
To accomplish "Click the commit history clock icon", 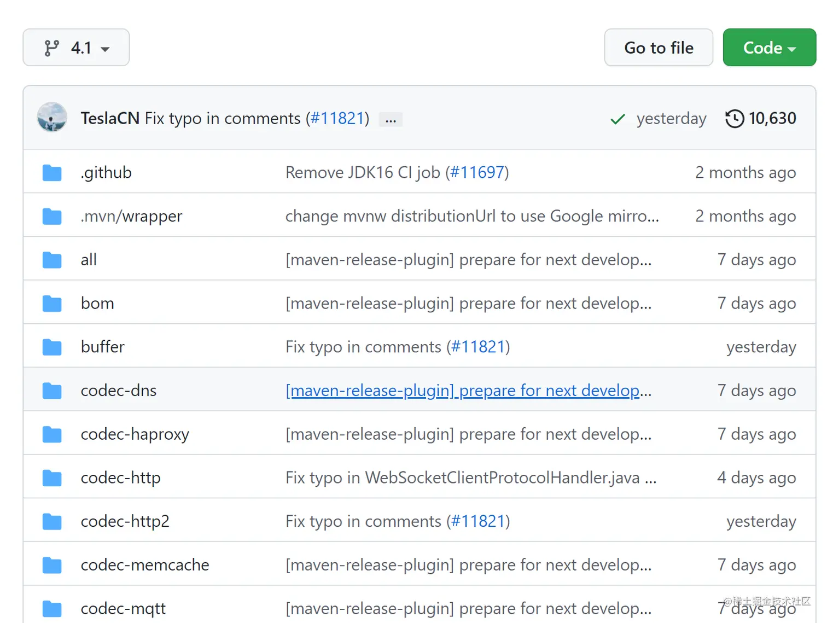I will coord(735,119).
